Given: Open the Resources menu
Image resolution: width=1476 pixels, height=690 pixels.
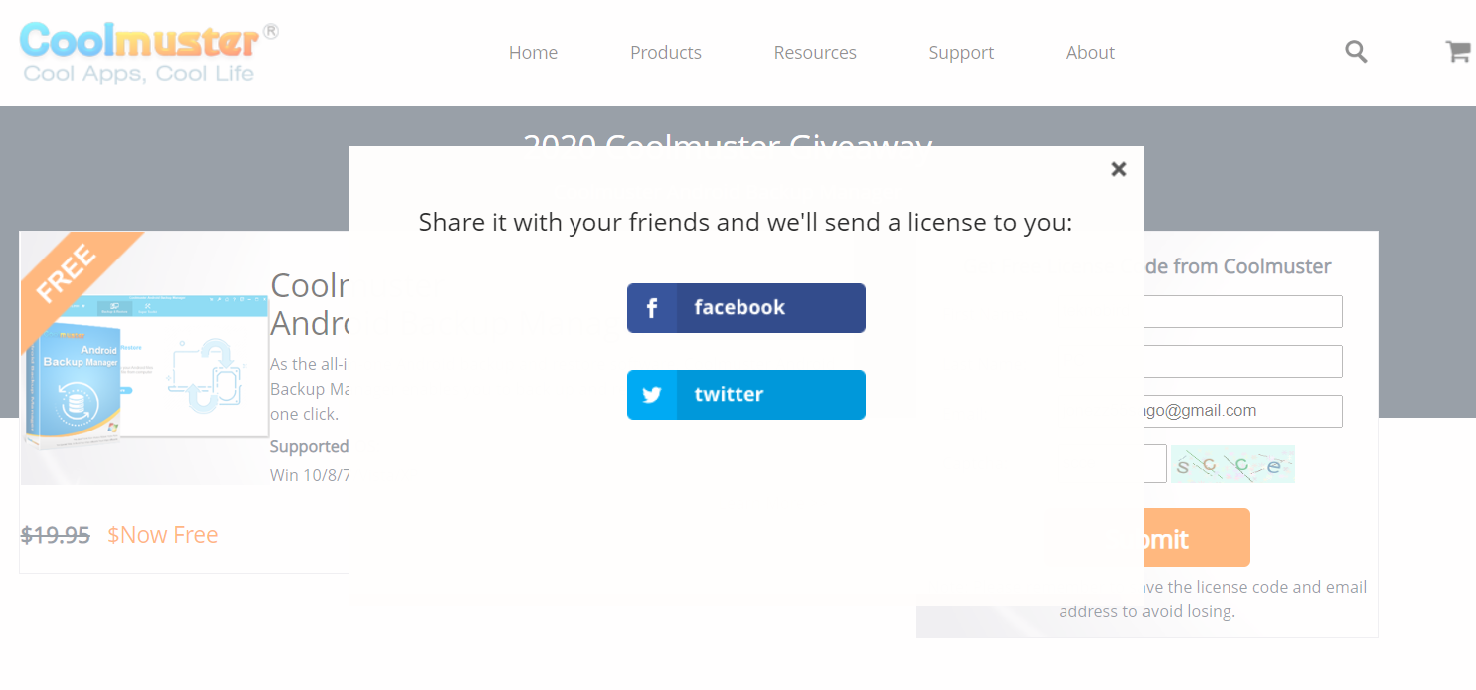Looking at the screenshot, I should (x=815, y=53).
